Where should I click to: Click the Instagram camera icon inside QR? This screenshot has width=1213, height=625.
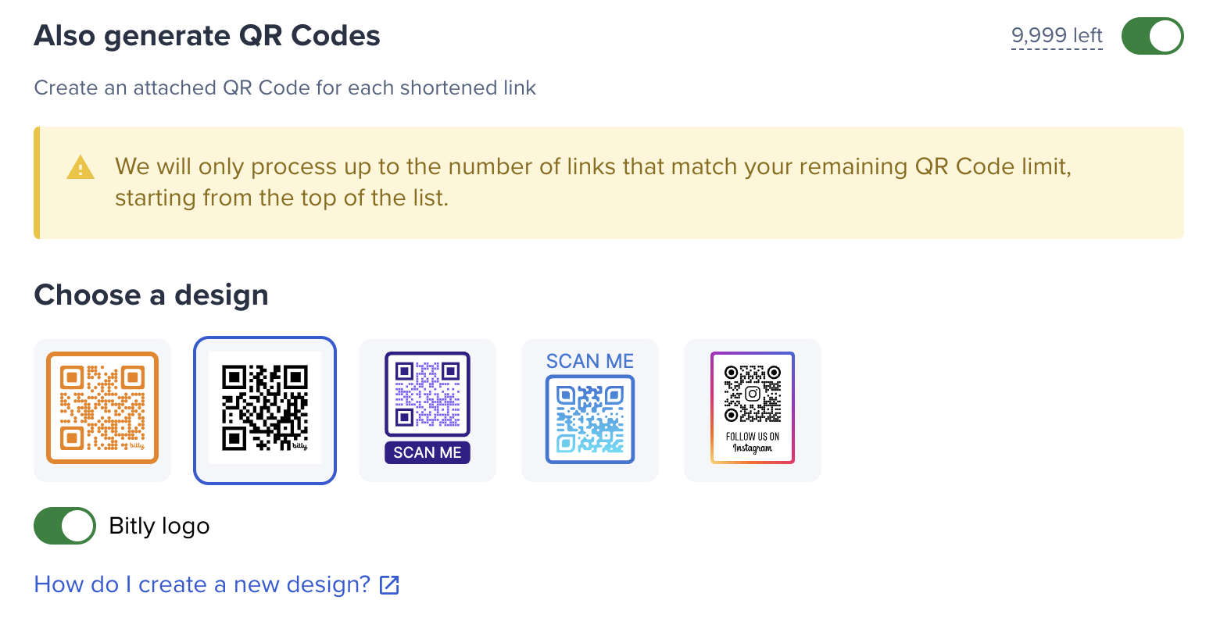point(753,394)
